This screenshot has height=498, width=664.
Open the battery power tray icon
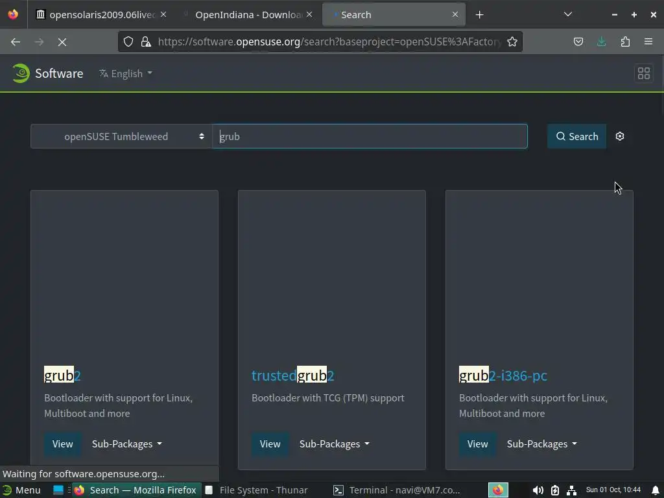[555, 490]
